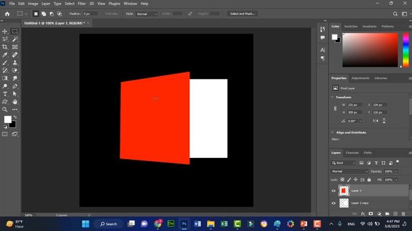This screenshot has height=231, width=412.
Task: Select the Shape tool
Action: [x=5, y=101]
